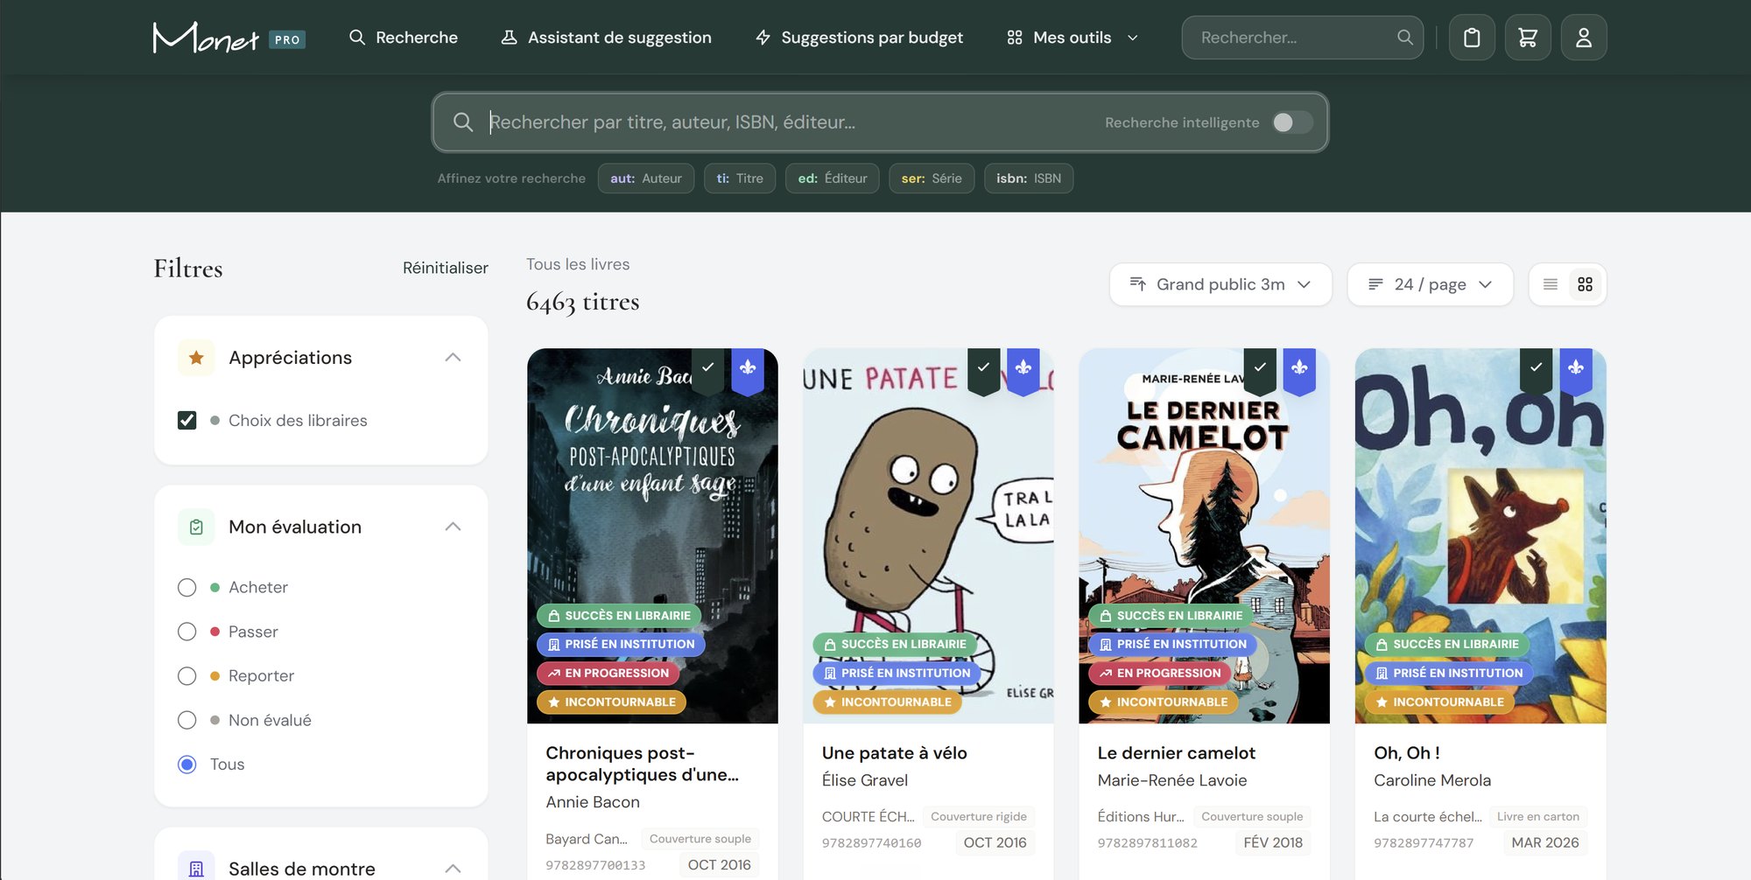
Task: Uncheck Choix des libraires checkbox
Action: point(186,421)
